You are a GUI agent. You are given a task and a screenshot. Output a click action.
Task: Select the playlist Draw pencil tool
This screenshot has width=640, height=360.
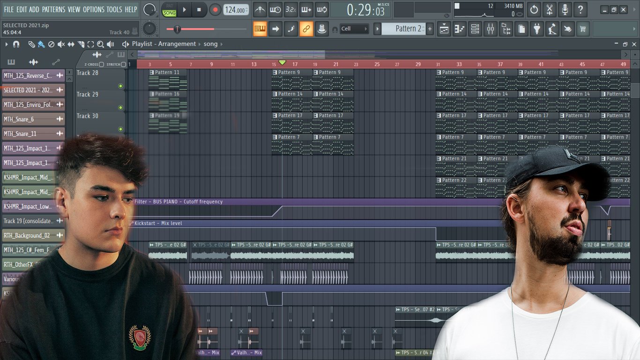31,44
